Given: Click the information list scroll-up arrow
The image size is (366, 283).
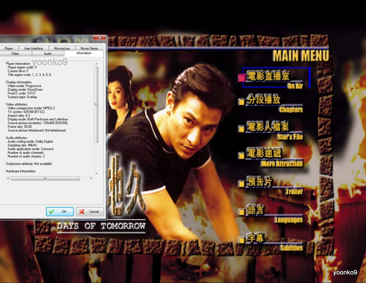Looking at the screenshot, I should point(96,64).
